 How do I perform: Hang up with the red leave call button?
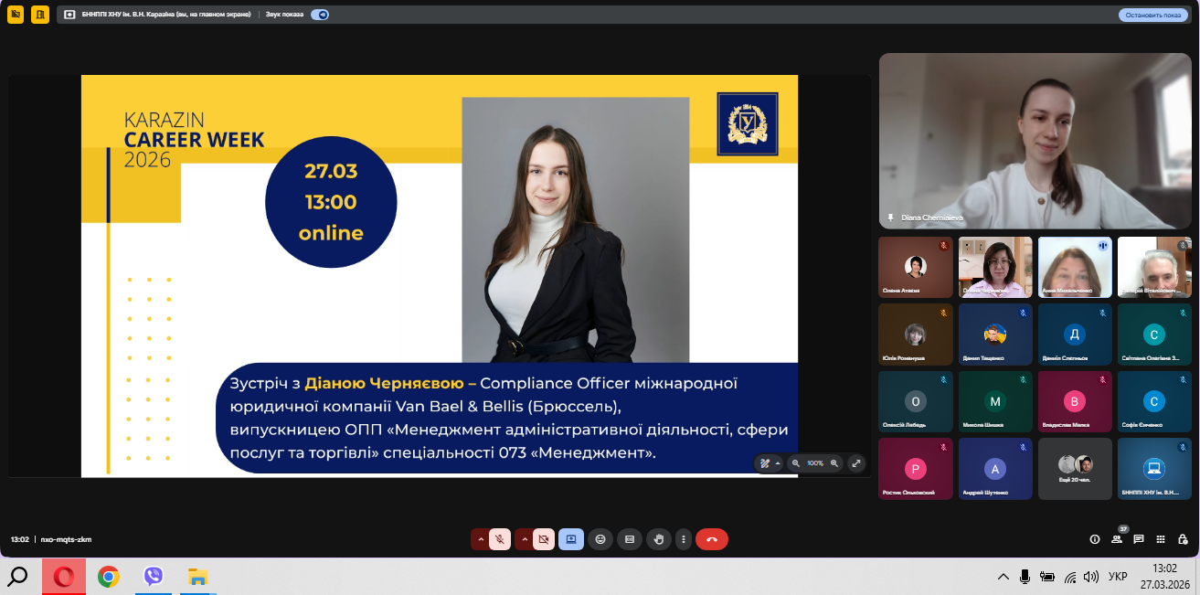[x=712, y=539]
